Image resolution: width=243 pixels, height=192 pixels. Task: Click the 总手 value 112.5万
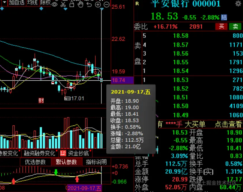click(176, 164)
